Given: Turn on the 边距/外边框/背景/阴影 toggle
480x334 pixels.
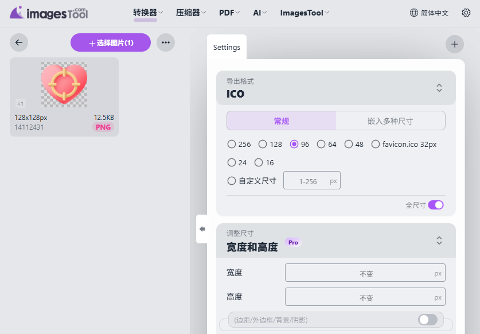Looking at the screenshot, I should tap(427, 320).
